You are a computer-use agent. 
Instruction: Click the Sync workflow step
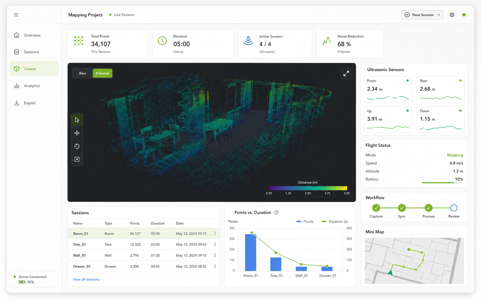point(402,208)
